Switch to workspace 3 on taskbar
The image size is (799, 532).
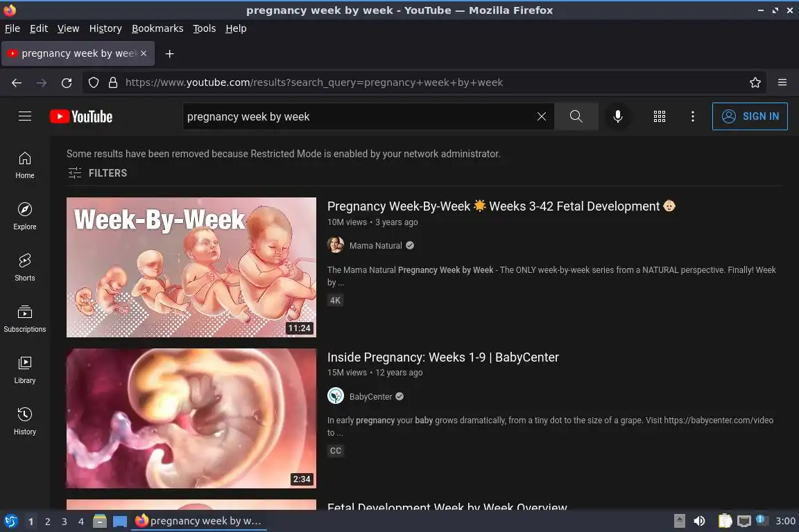click(x=65, y=522)
